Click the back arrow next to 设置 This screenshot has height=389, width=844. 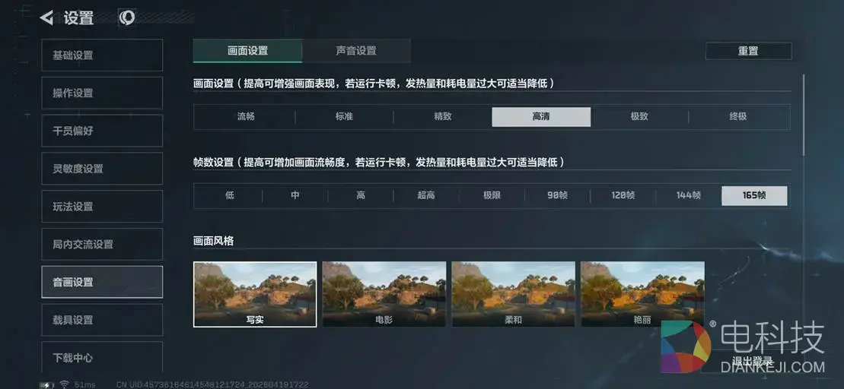pos(47,17)
